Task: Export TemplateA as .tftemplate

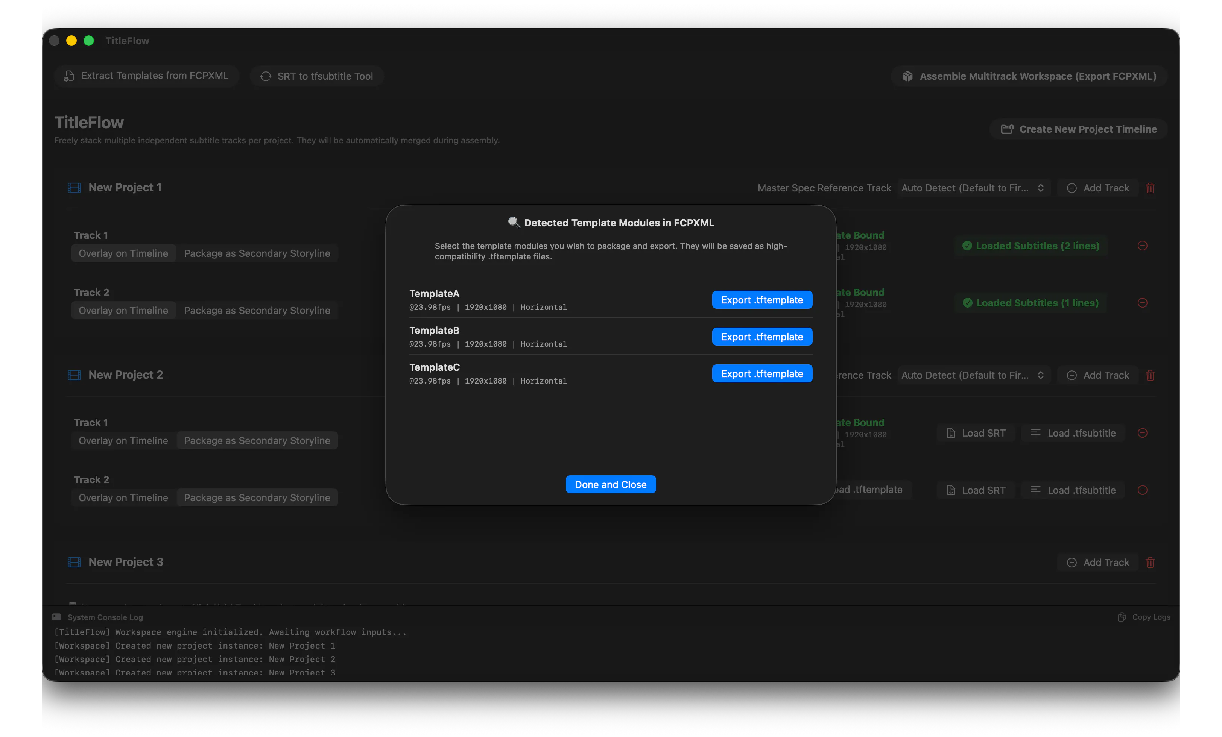Action: point(762,300)
